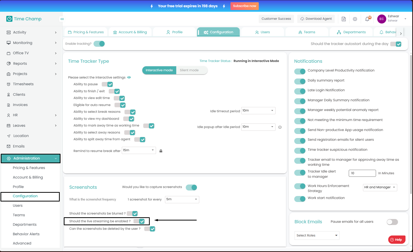Select Silent mode
The image size is (413, 252).
pyautogui.click(x=192, y=70)
